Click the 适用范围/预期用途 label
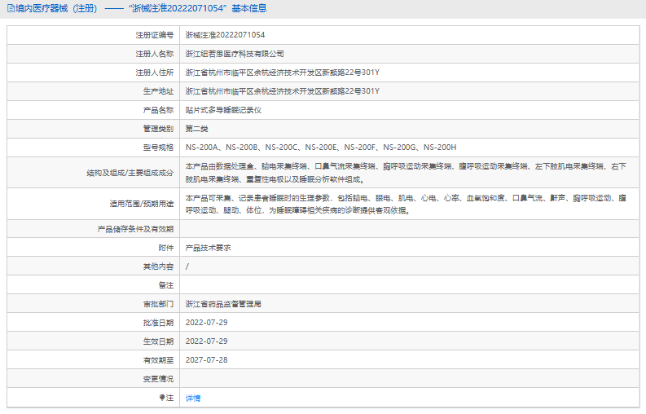The height and width of the screenshot is (414, 646). (x=141, y=204)
